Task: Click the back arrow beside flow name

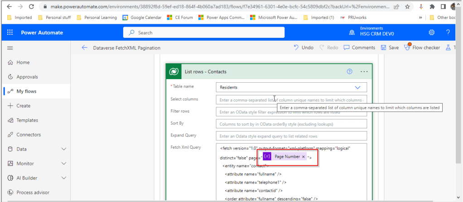Action: pyautogui.click(x=84, y=47)
